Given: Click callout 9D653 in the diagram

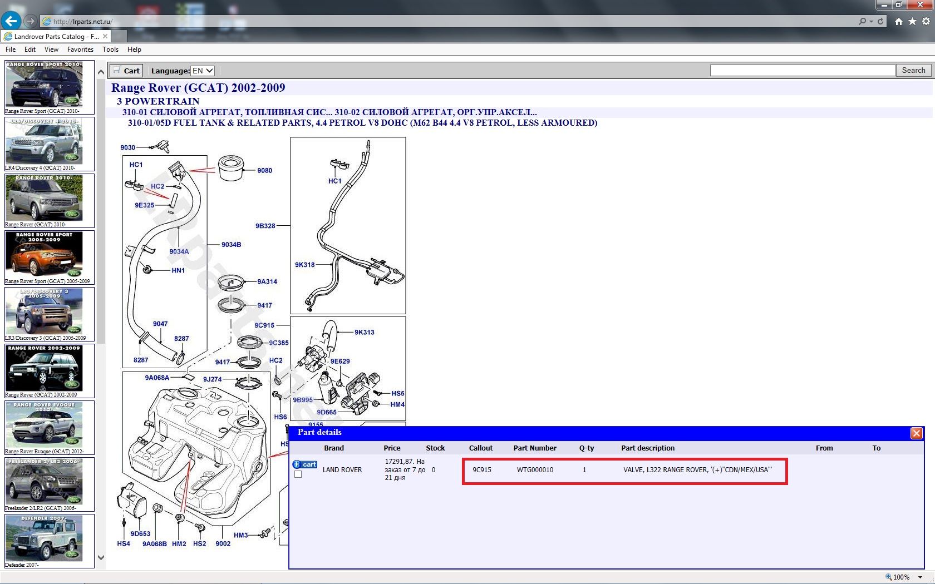Looking at the screenshot, I should click(140, 533).
